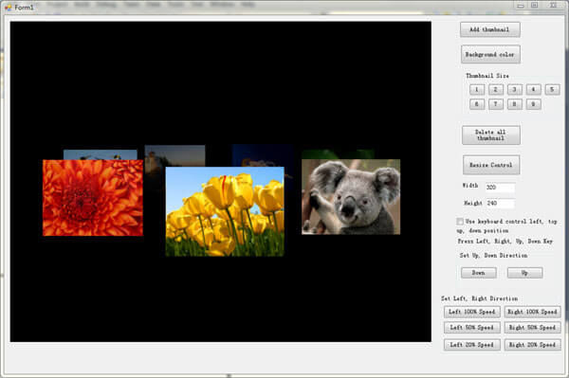Viewport: 569px width, 378px height.
Task: Open the Background color picker button
Action: pyautogui.click(x=490, y=54)
